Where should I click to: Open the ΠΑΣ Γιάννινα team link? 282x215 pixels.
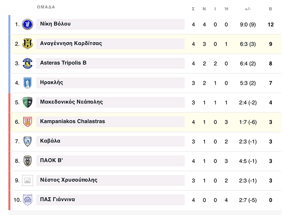point(57,200)
